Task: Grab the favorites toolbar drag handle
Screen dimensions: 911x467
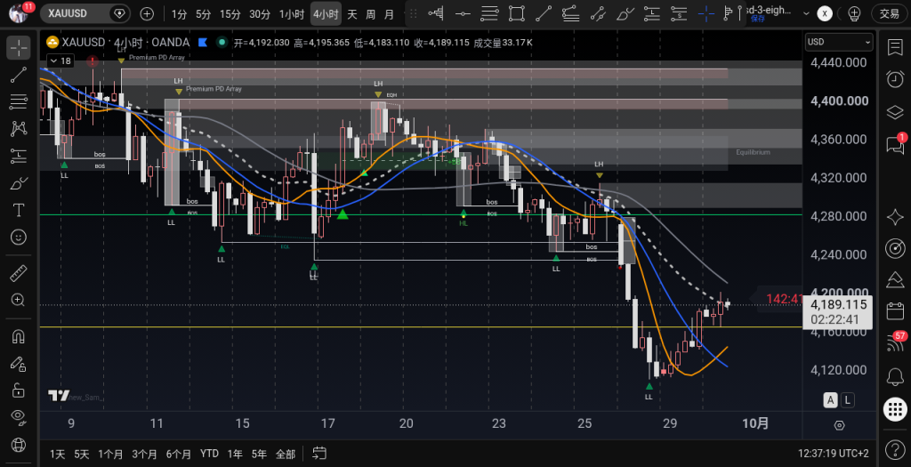Action: 414,14
